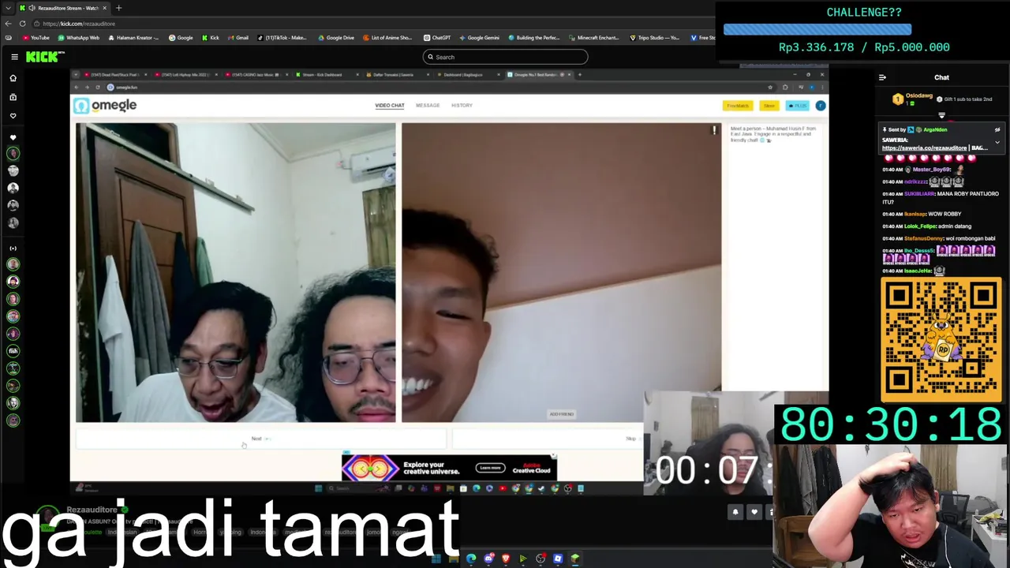Open Brave browser from taskbar
This screenshot has height=568, width=1010.
coord(506,559)
